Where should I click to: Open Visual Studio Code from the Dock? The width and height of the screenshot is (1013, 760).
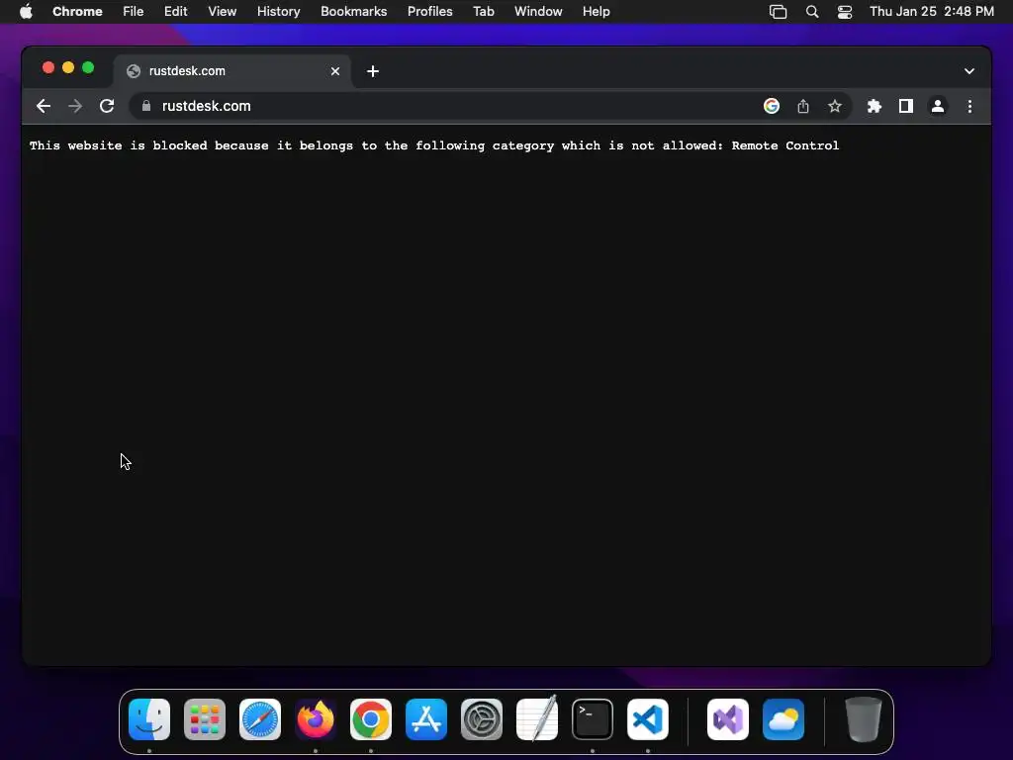coord(648,719)
